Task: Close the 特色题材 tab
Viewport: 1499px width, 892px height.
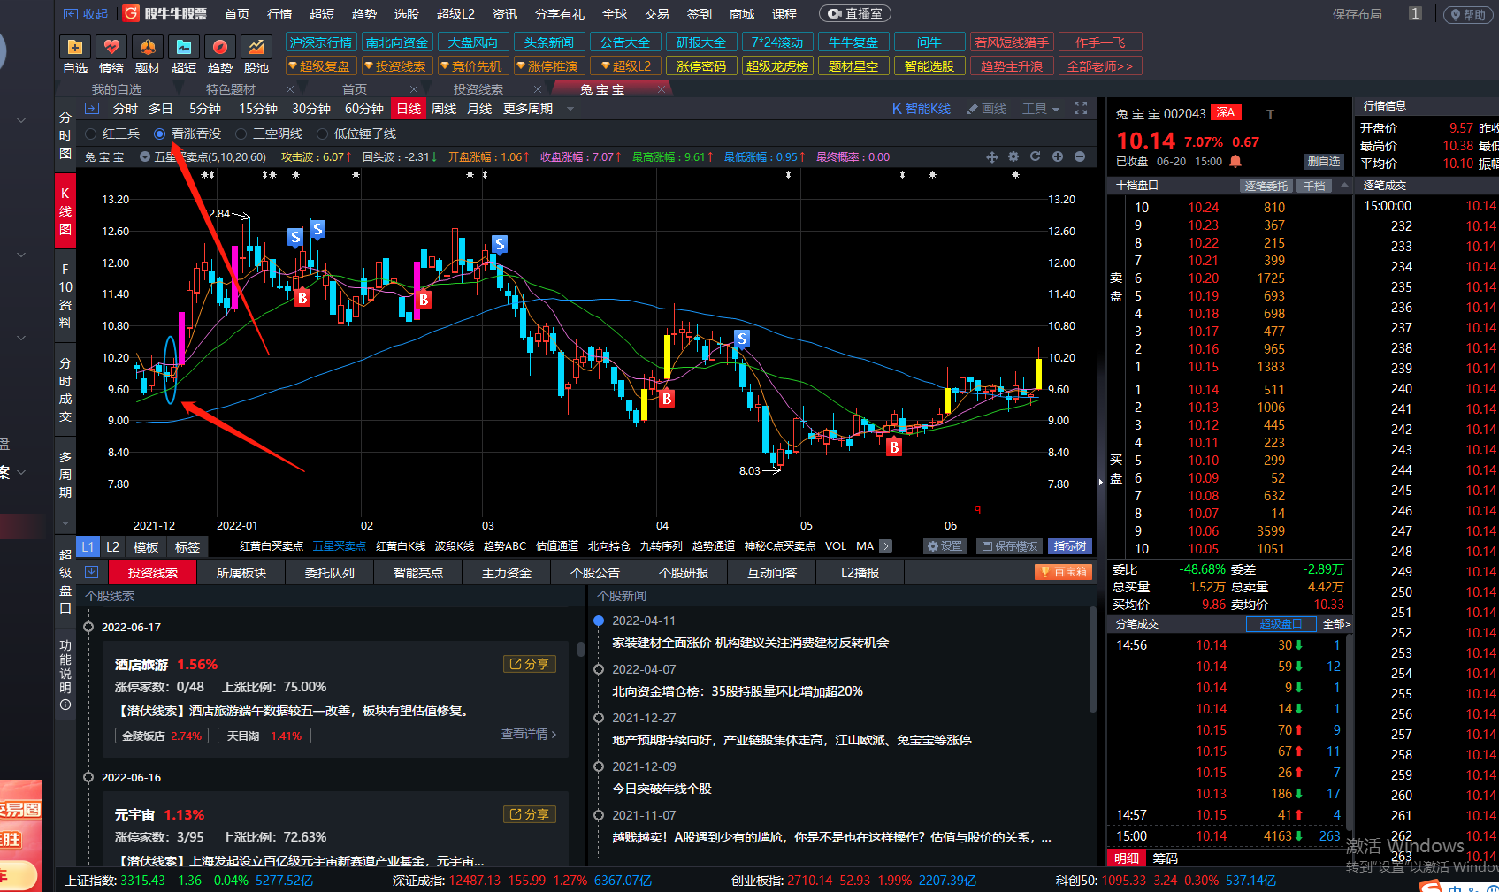Action: pos(289,89)
